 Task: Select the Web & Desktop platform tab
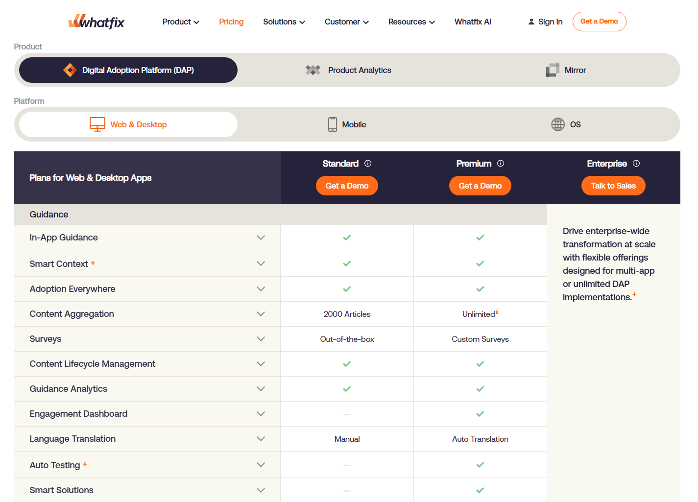[x=128, y=124]
